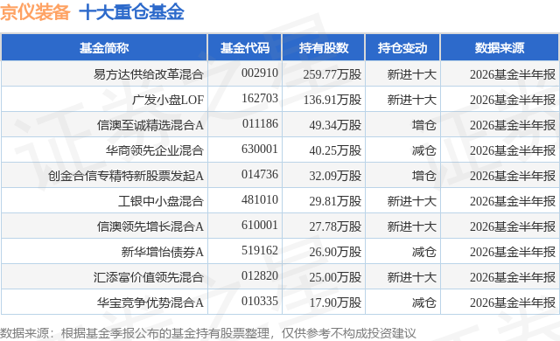Image resolution: width=560 pixels, height=341 pixels.
Task: Click fund code 002910
Action: click(260, 73)
